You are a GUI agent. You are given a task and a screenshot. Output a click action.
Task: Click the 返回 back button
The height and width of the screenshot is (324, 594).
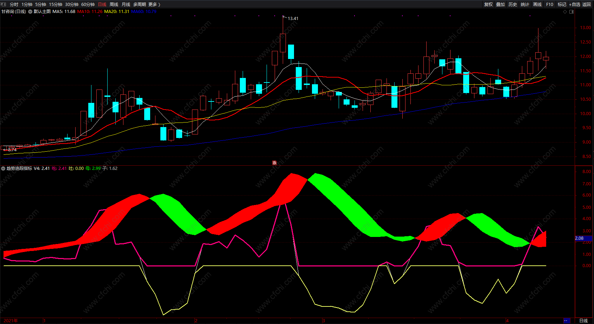pos(587,5)
